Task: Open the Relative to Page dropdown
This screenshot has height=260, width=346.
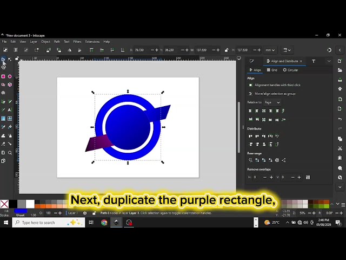Action: [x=272, y=102]
